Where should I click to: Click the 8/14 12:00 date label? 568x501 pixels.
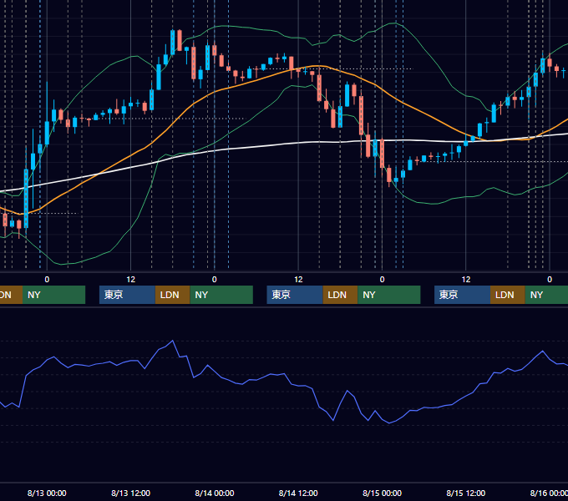298,493
